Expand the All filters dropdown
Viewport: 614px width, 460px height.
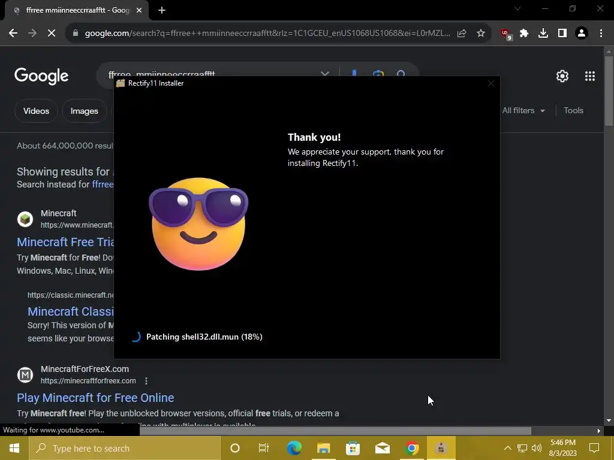coord(523,111)
